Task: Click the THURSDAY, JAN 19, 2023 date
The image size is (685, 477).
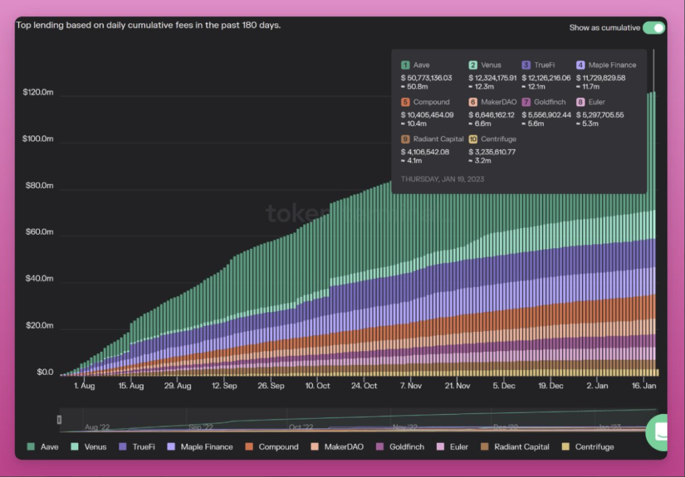Action: [442, 179]
